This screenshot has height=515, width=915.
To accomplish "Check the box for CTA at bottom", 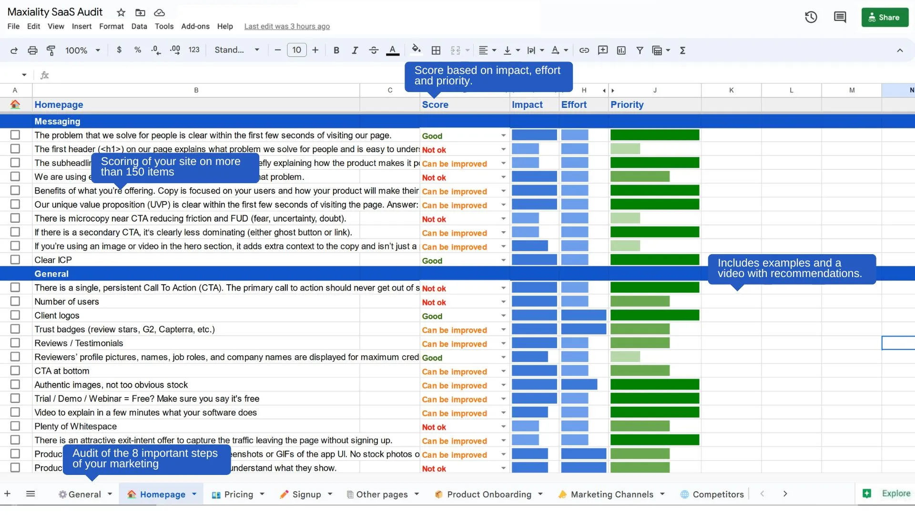I will pos(15,371).
